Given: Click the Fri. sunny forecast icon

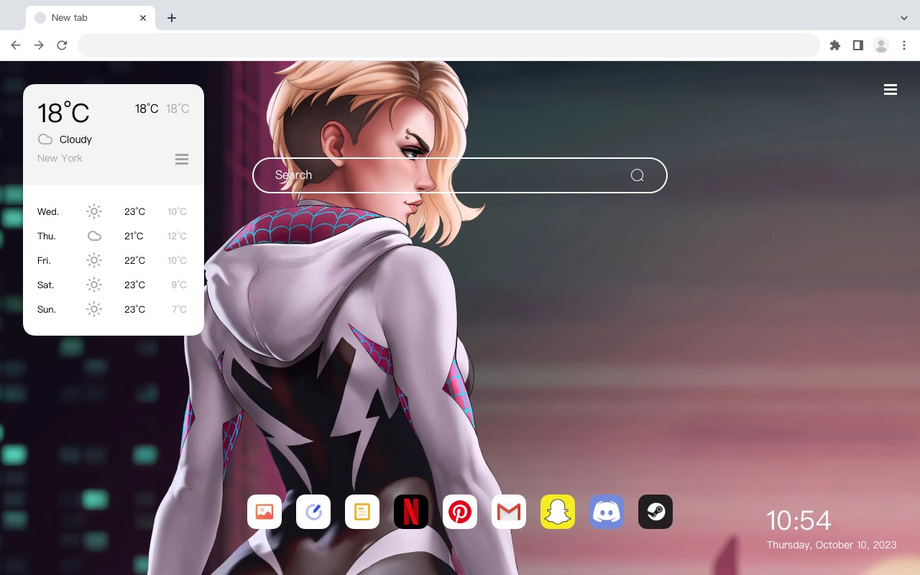Looking at the screenshot, I should coord(94,260).
